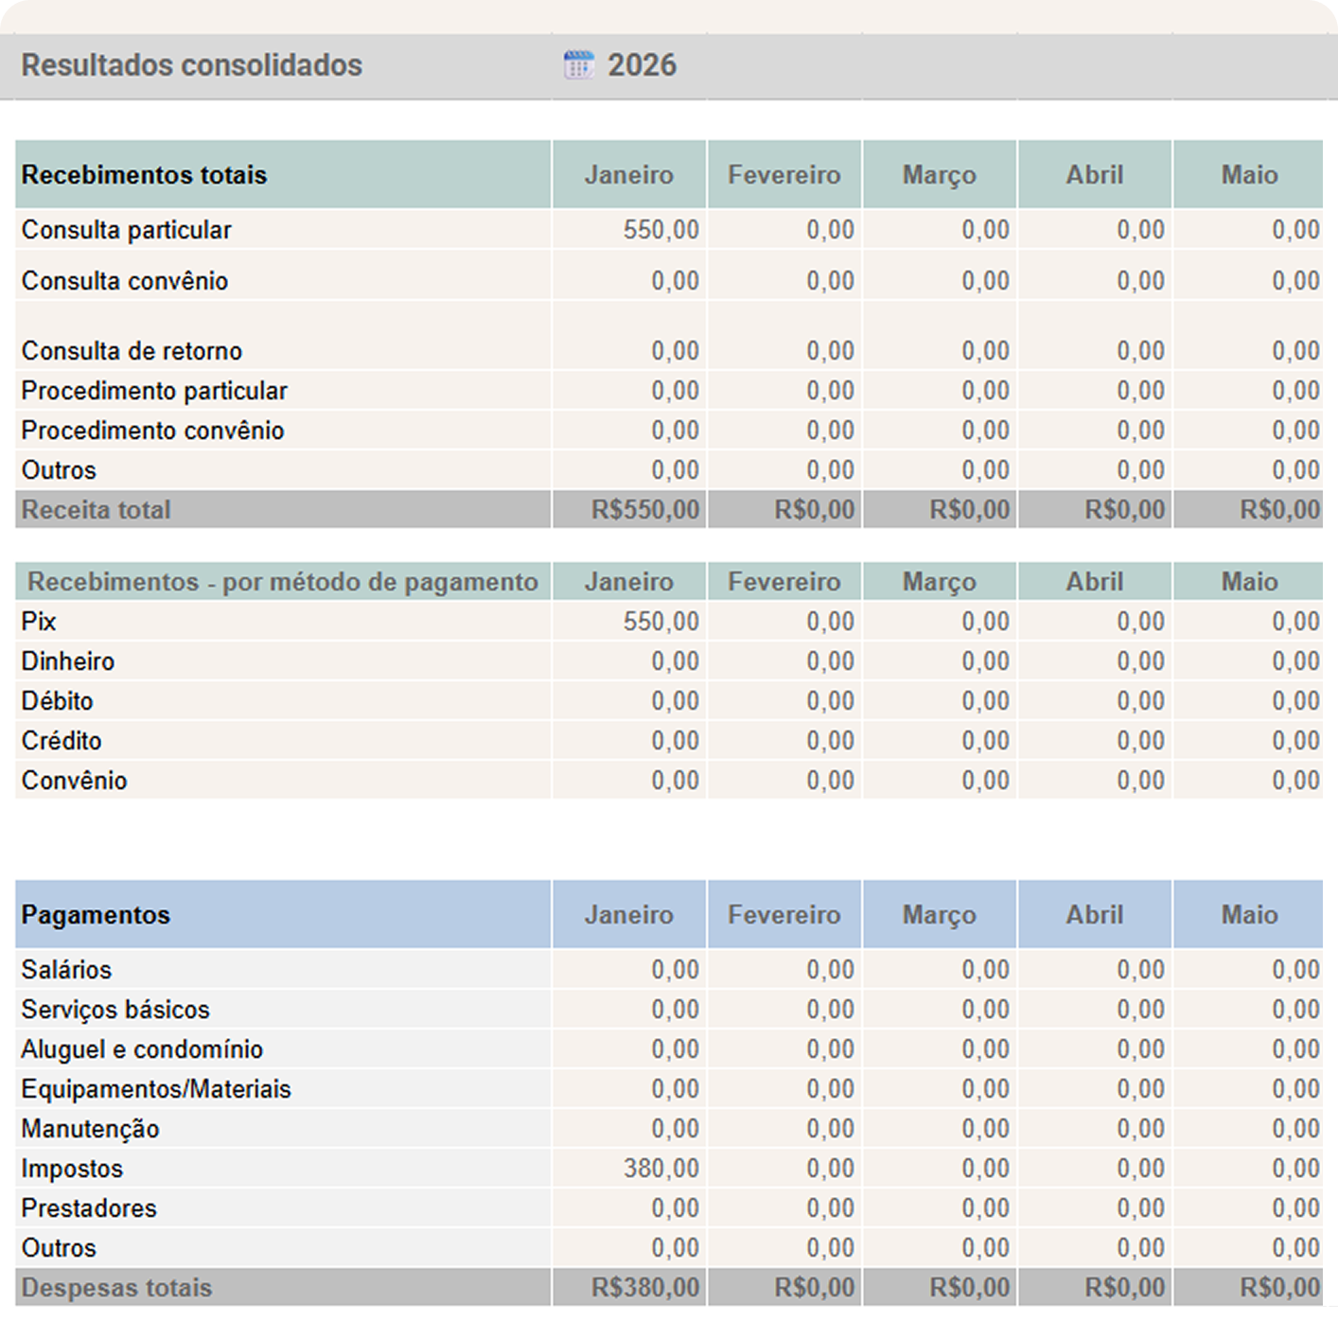The width and height of the screenshot is (1338, 1338).
Task: Click the 'Recebimentos - por método de pagamento' header
Action: tap(282, 582)
